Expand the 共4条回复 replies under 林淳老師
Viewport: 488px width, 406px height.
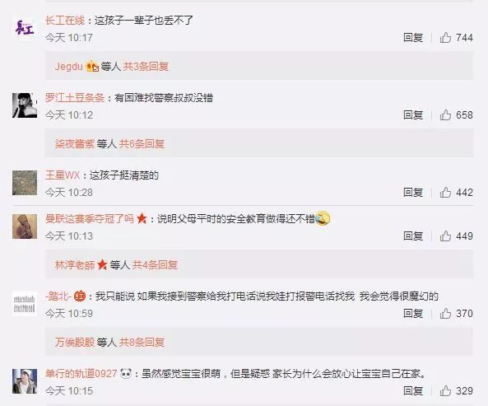click(155, 264)
